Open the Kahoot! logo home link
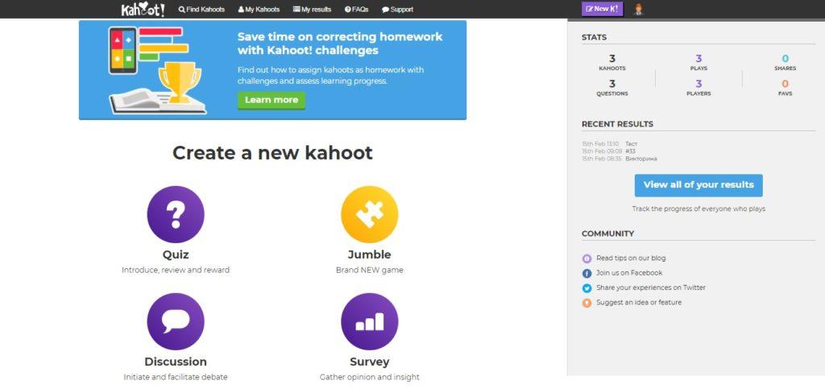This screenshot has height=389, width=825. point(143,10)
